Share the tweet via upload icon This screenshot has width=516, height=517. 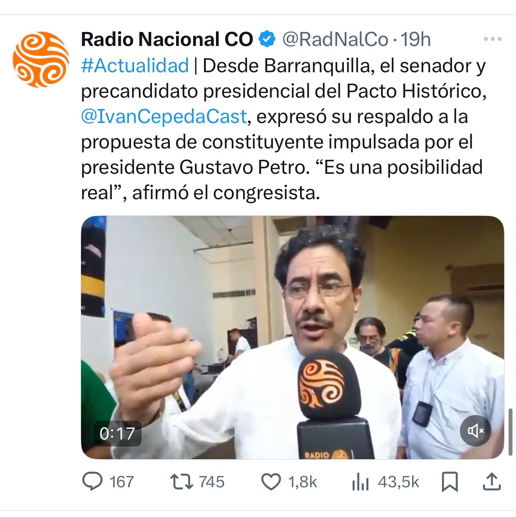491,482
